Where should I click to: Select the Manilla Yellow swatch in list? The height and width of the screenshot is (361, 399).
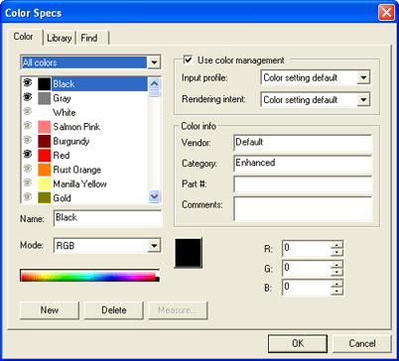point(44,183)
